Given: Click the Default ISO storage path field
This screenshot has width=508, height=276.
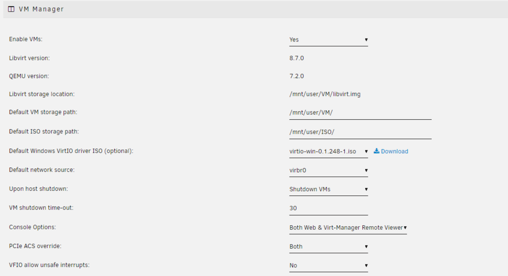Looking at the screenshot, I should pyautogui.click(x=360, y=132).
